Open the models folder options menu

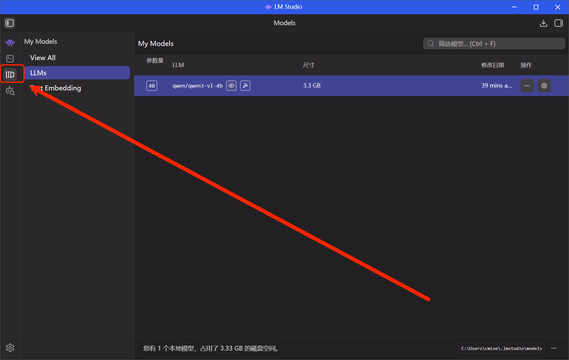(554, 348)
